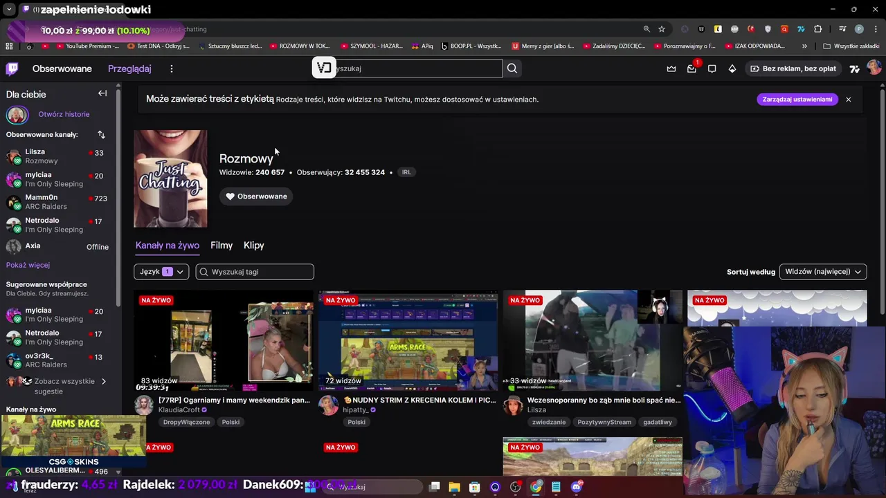Open Axia offline sidebar channel
Image resolution: width=886 pixels, height=498 pixels.
[57, 246]
